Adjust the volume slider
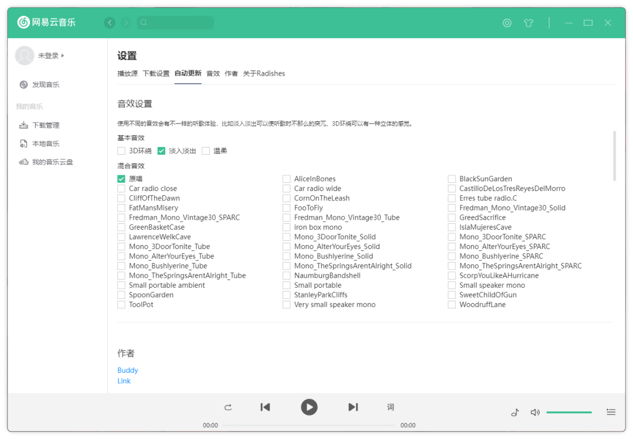 [569, 413]
